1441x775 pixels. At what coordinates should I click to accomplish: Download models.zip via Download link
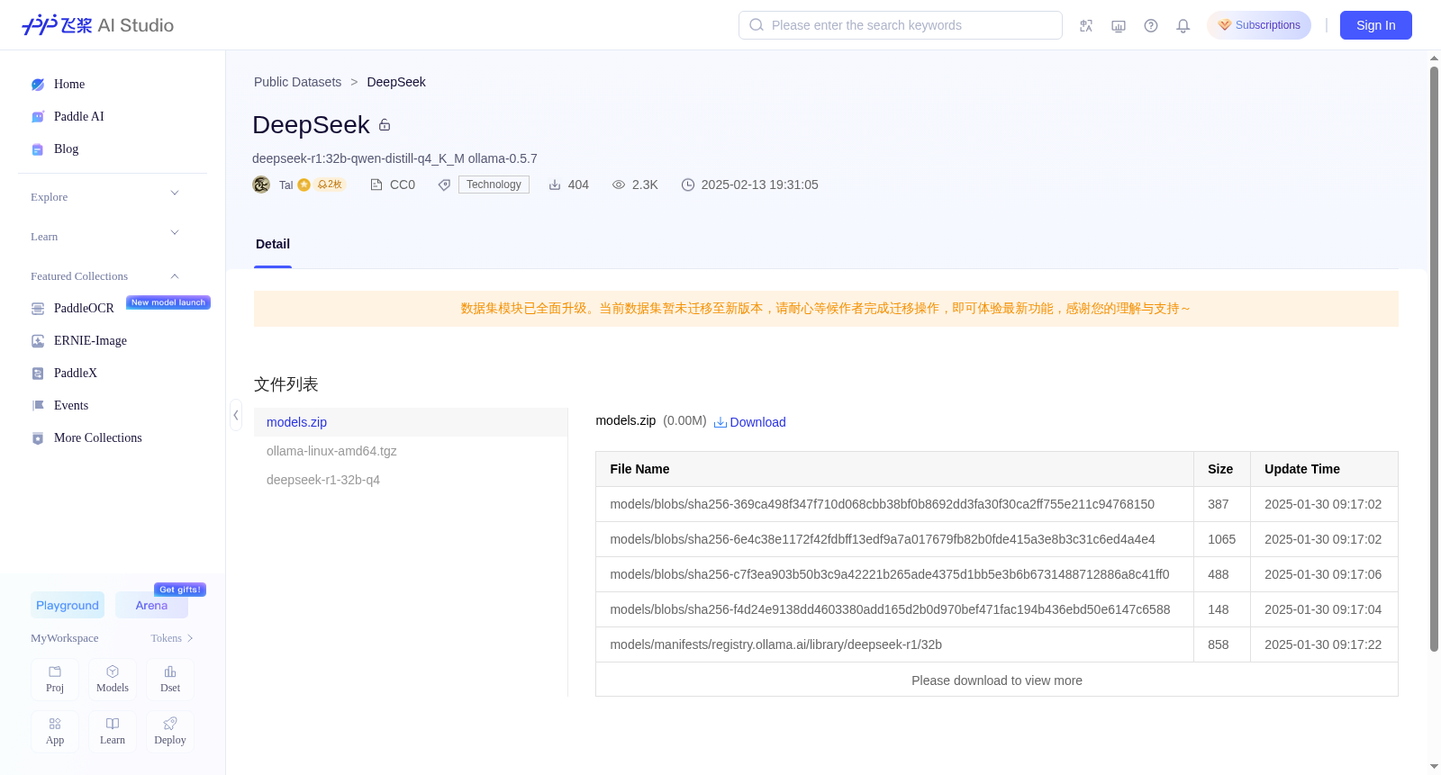(x=749, y=422)
